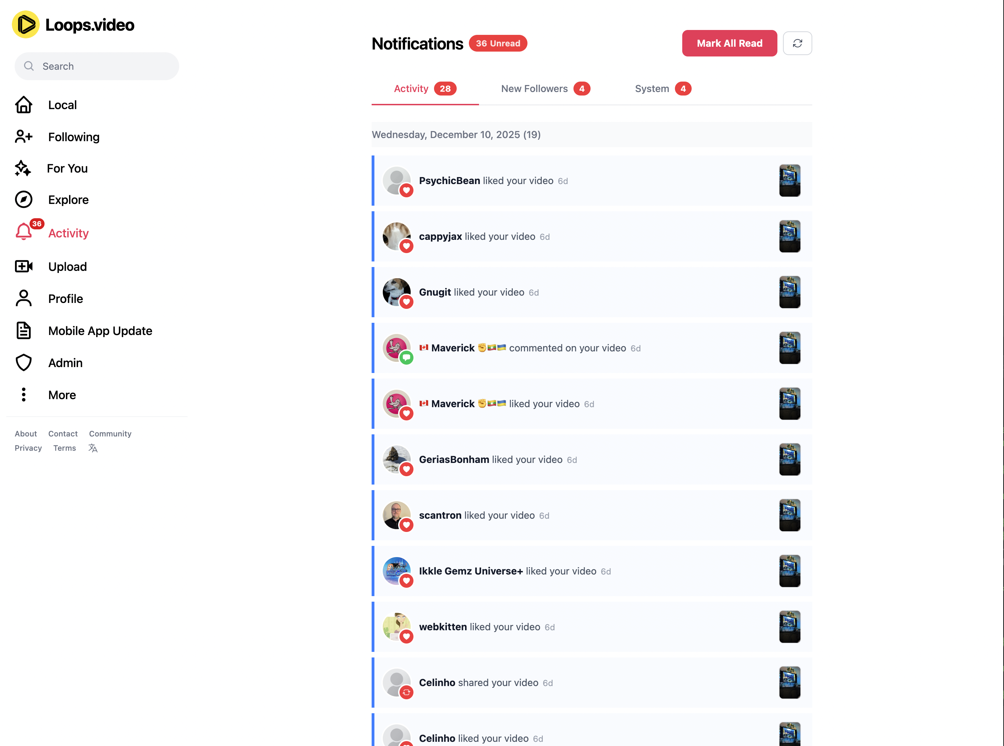Open the For You sparkle icon
1004x746 pixels.
point(23,168)
